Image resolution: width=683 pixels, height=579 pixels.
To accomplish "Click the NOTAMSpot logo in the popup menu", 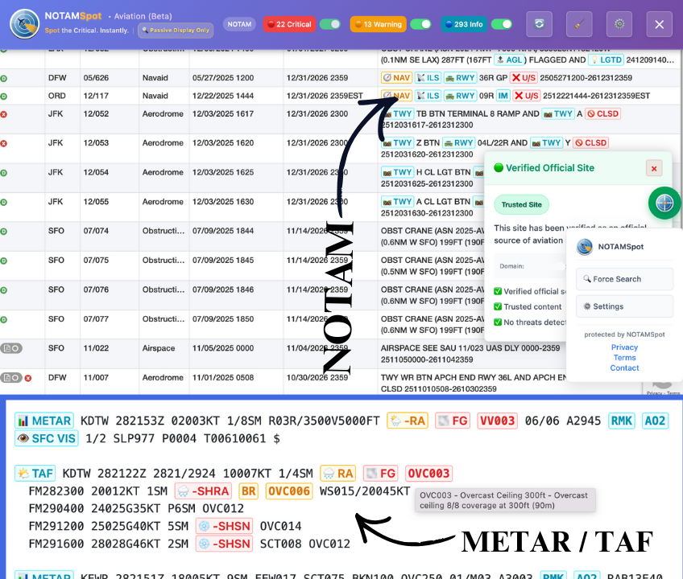I will [584, 247].
